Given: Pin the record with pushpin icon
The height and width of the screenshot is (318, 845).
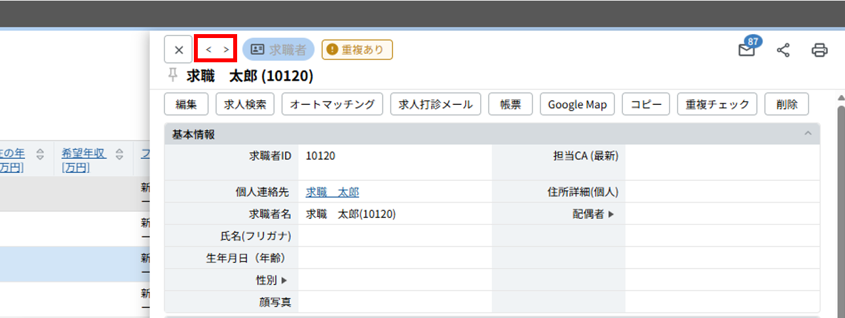Looking at the screenshot, I should (173, 75).
